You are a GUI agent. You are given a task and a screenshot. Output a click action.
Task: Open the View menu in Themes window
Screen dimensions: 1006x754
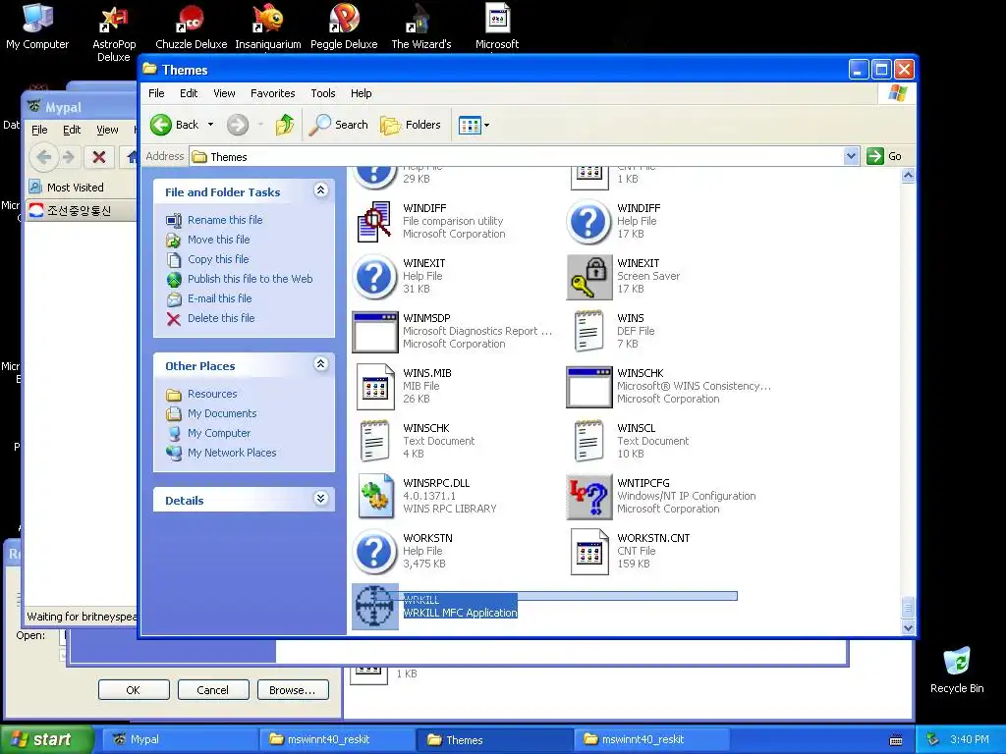tap(224, 93)
